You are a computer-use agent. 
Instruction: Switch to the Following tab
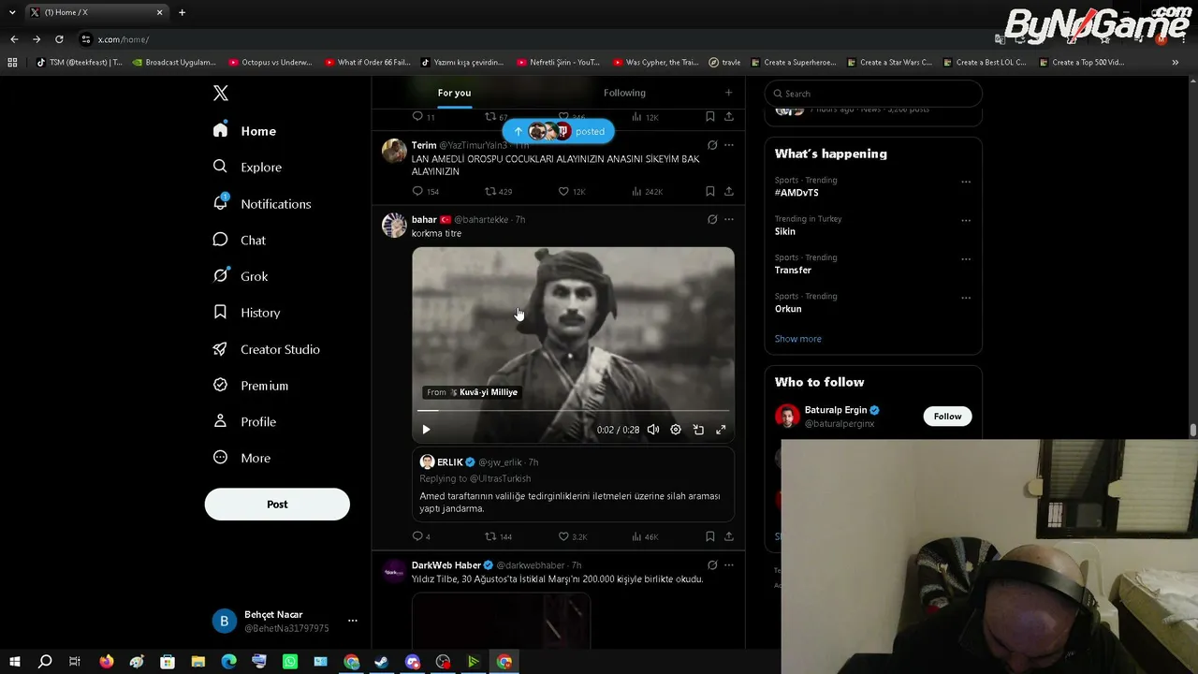624,93
